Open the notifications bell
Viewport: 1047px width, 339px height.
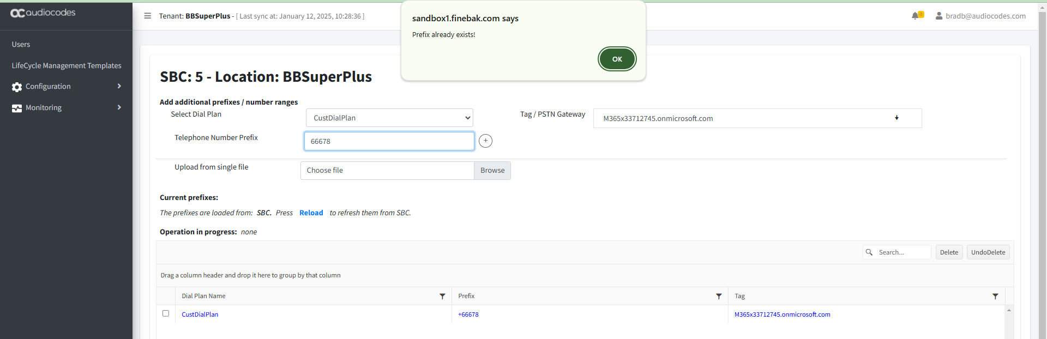coord(916,16)
